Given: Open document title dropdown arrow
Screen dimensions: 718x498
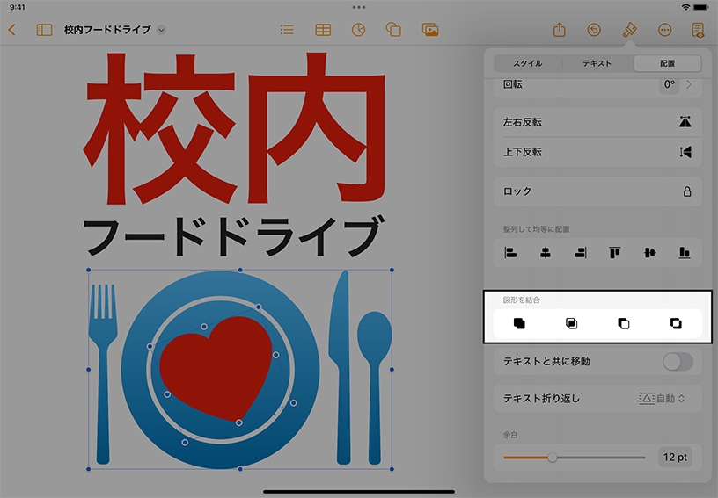Looking at the screenshot, I should click(x=161, y=30).
